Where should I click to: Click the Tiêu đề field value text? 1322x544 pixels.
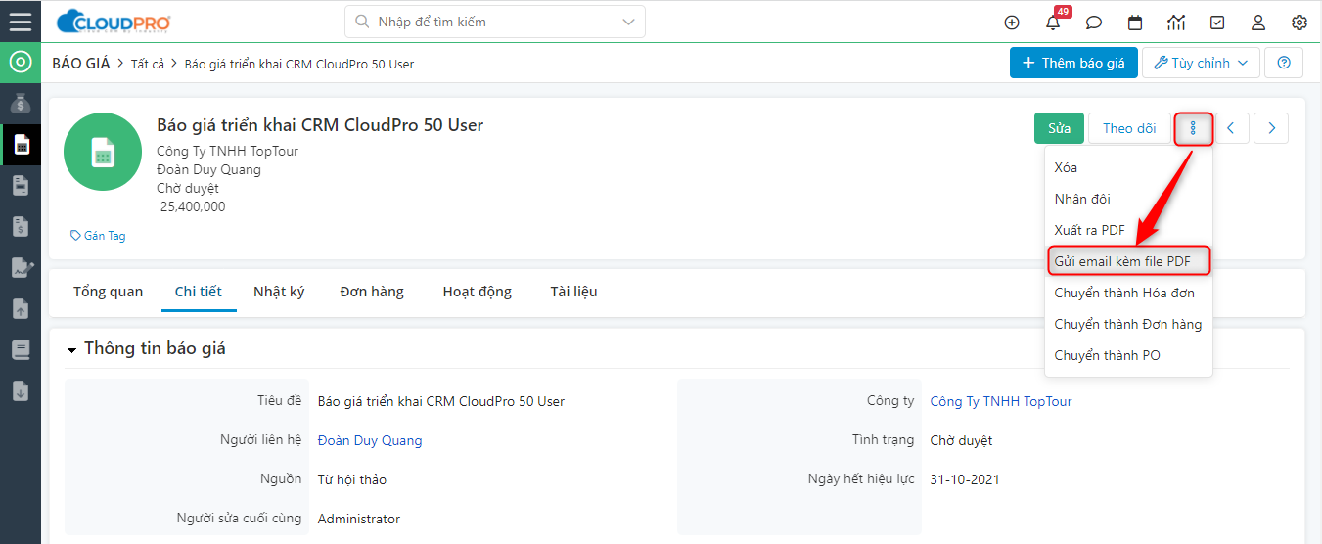[441, 401]
